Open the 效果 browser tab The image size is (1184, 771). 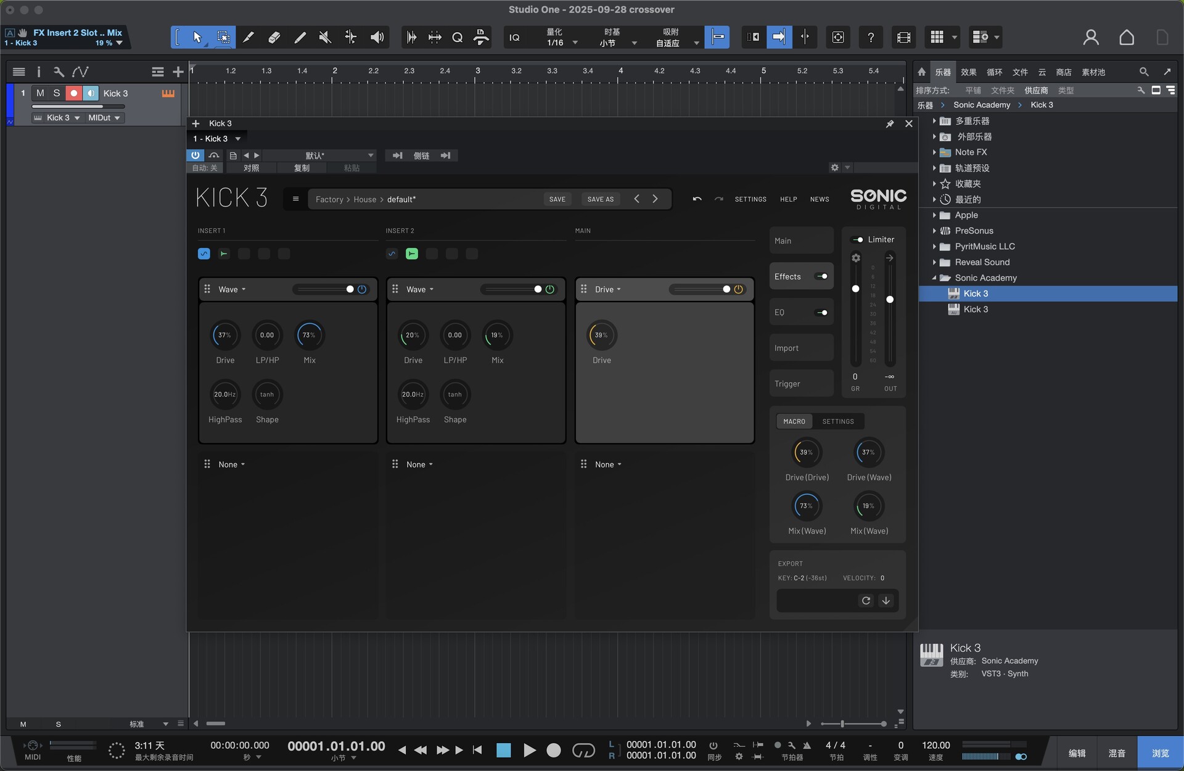click(x=968, y=72)
